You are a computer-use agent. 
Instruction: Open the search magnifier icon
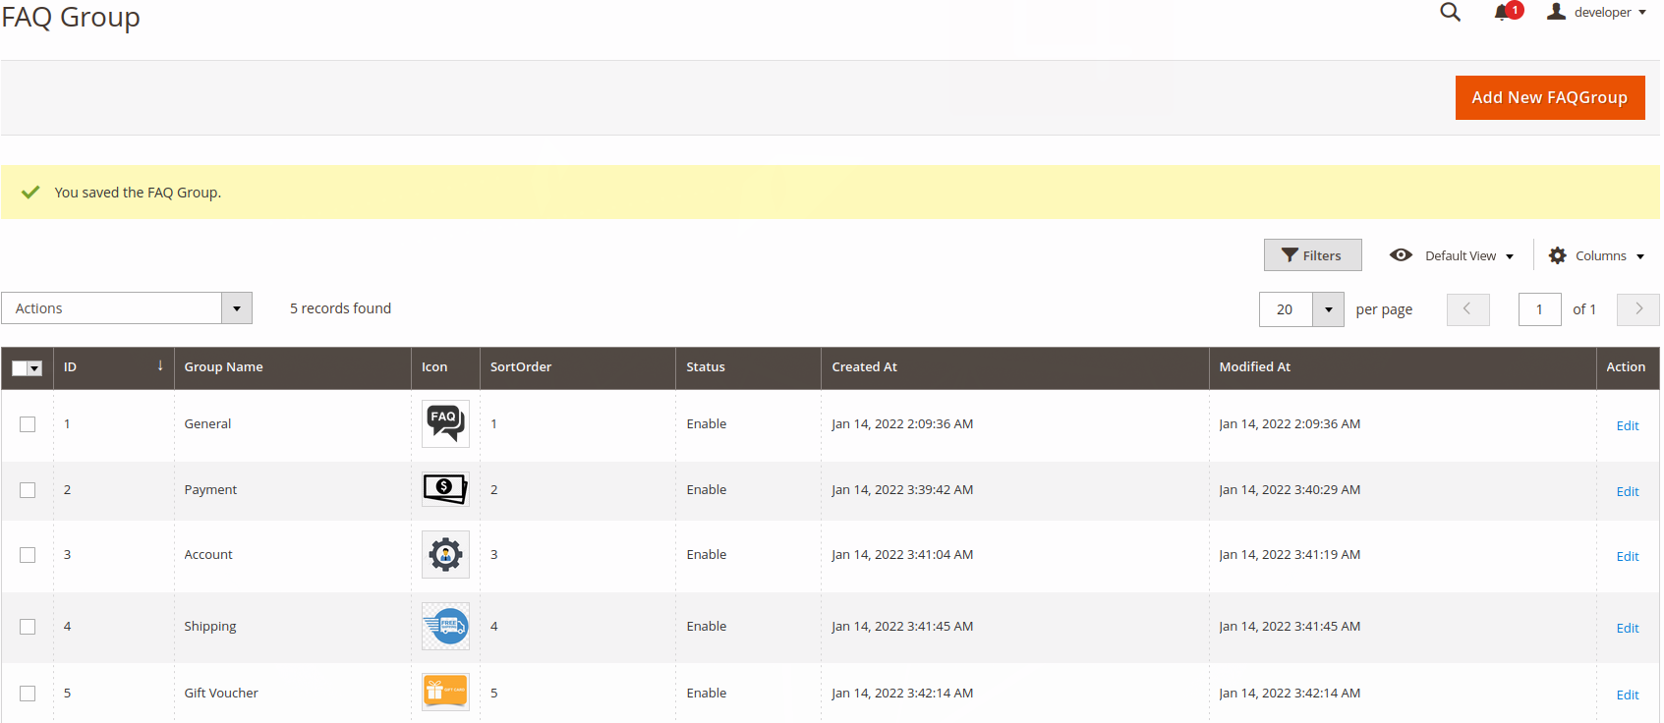[1450, 13]
